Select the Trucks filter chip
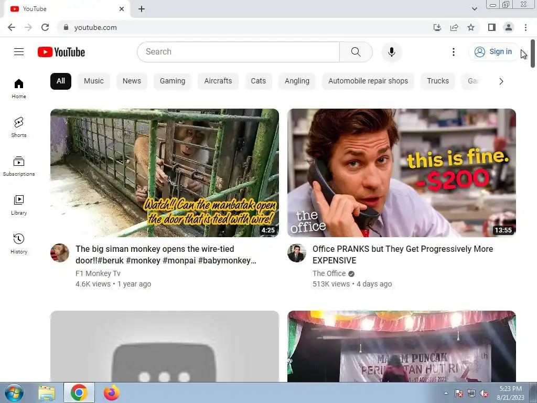This screenshot has height=403, width=537. tap(438, 81)
